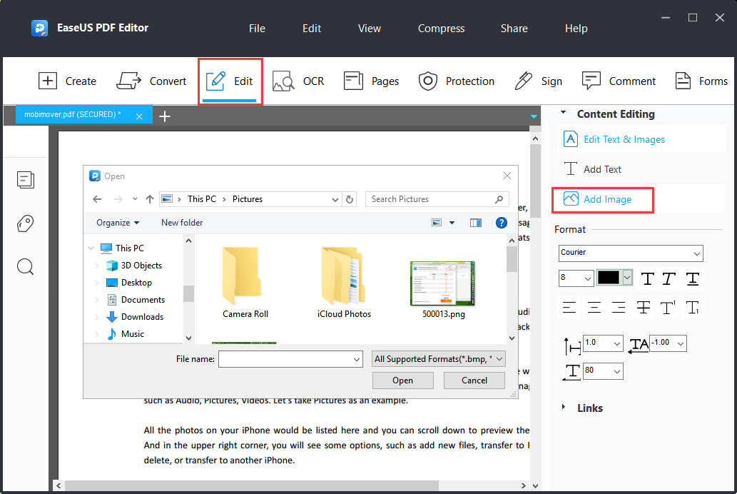Open the search sidebar panel
The image size is (737, 494).
(x=26, y=267)
